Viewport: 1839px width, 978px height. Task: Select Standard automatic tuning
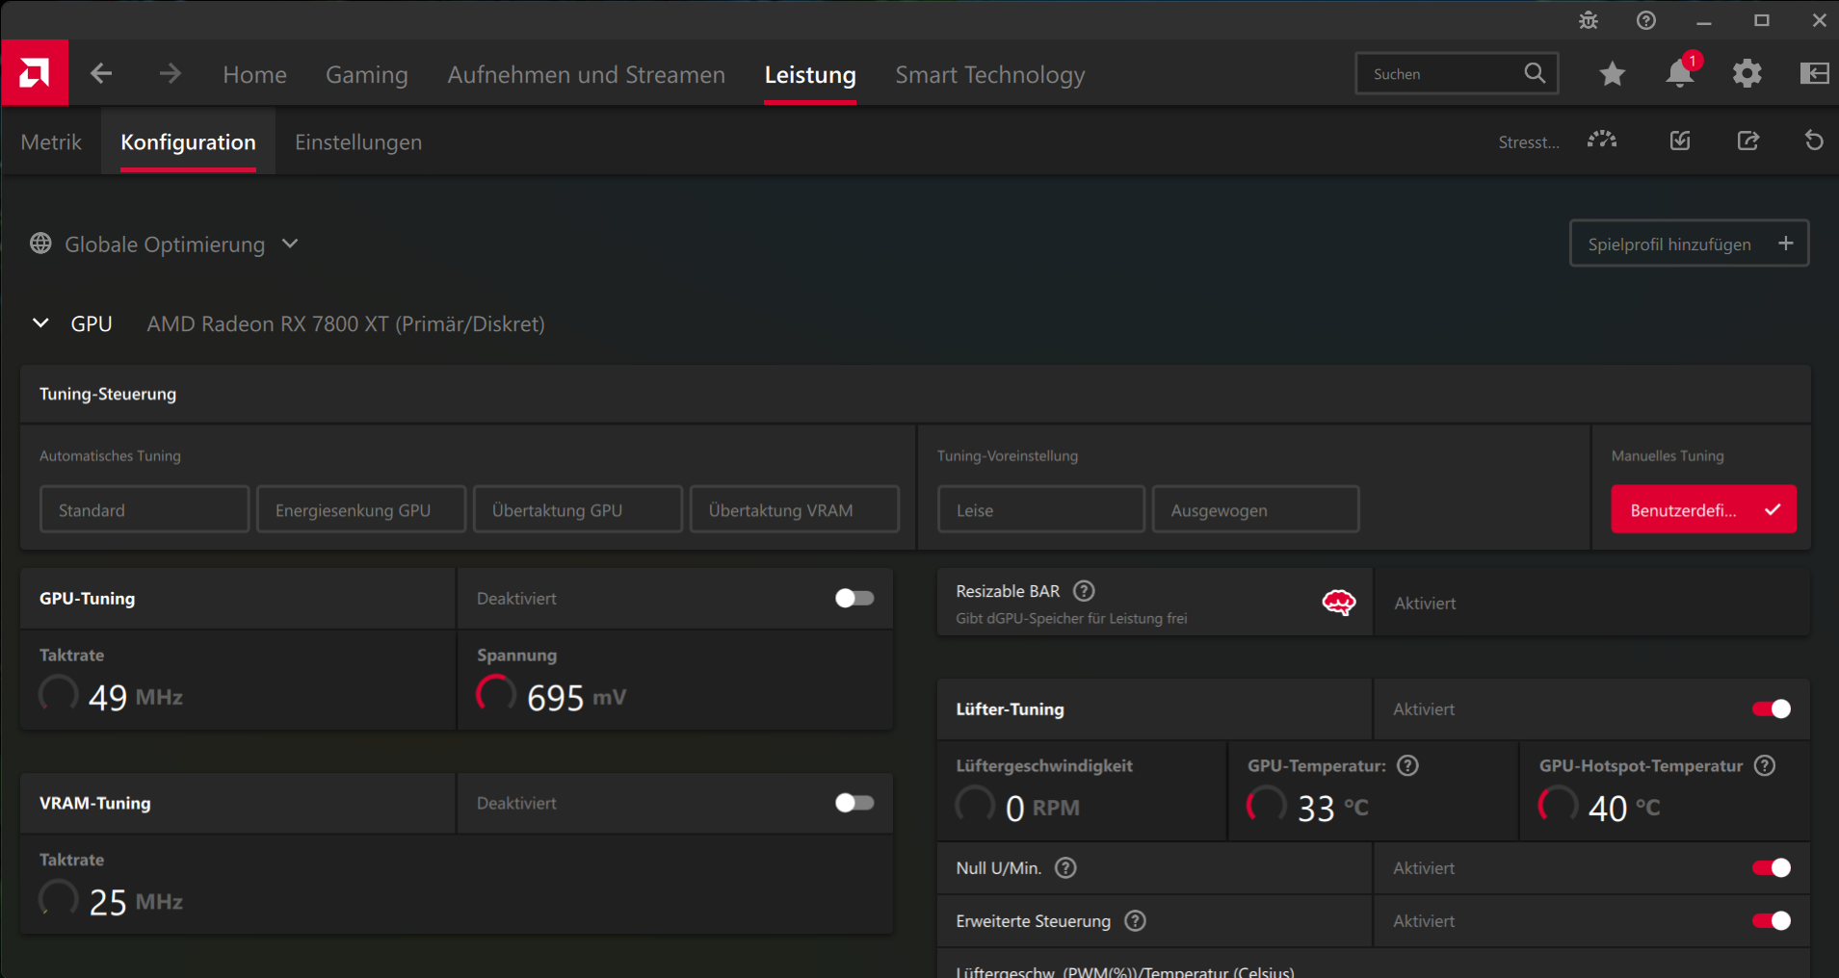(144, 509)
